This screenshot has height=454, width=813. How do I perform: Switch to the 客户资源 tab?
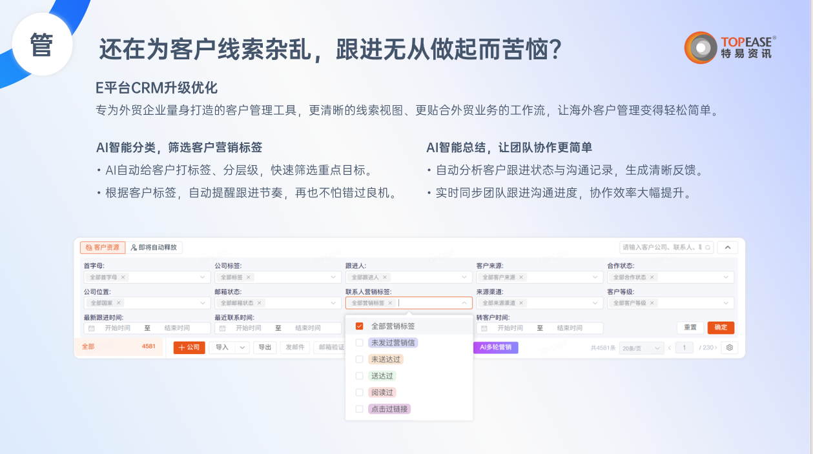(x=103, y=248)
